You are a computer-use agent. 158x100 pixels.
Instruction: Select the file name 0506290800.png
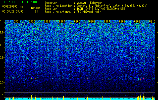point(13,6)
